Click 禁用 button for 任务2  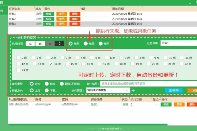pyautogui.click(x=62, y=19)
